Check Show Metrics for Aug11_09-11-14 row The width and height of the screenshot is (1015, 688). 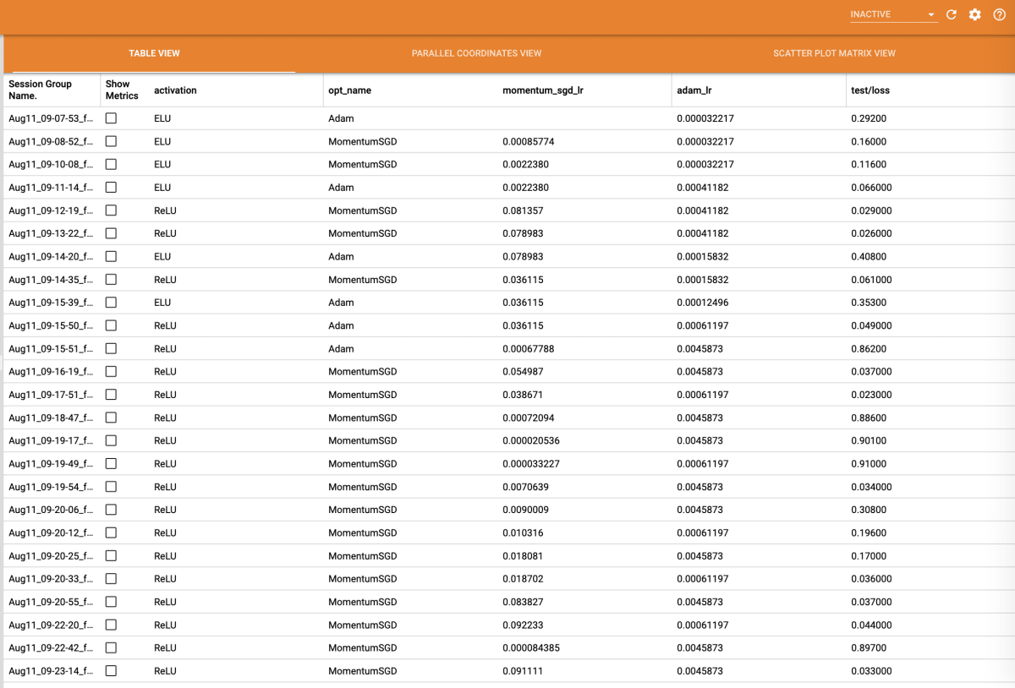click(111, 188)
